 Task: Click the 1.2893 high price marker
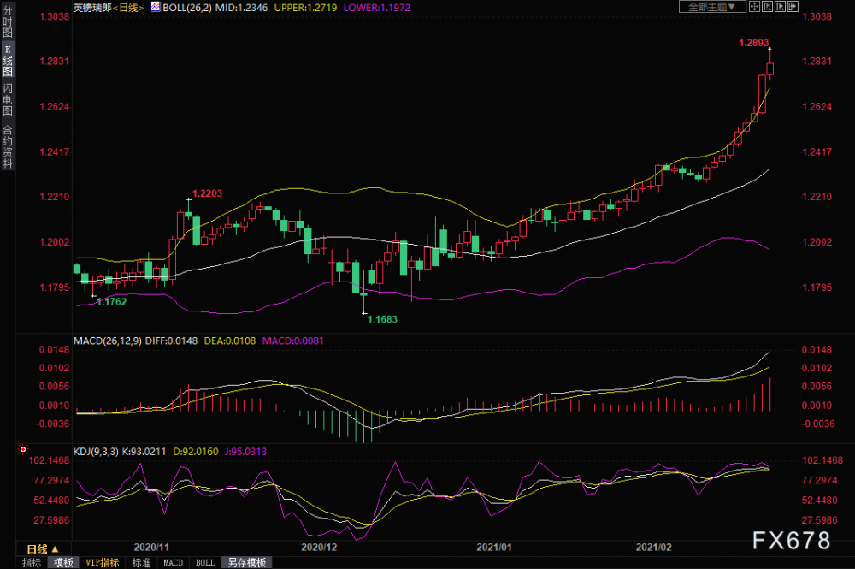753,43
